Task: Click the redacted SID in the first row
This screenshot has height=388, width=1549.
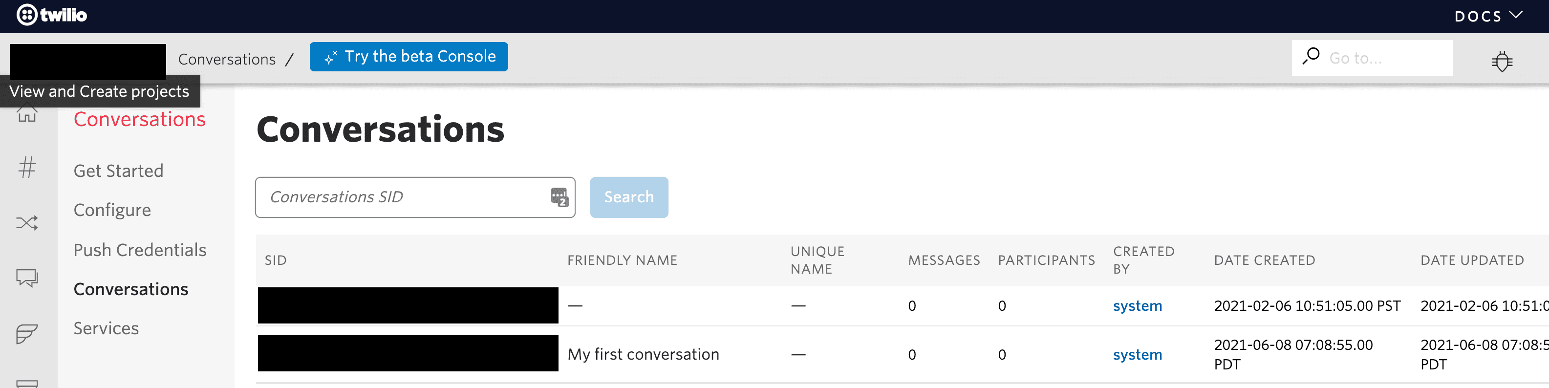Action: coord(408,305)
